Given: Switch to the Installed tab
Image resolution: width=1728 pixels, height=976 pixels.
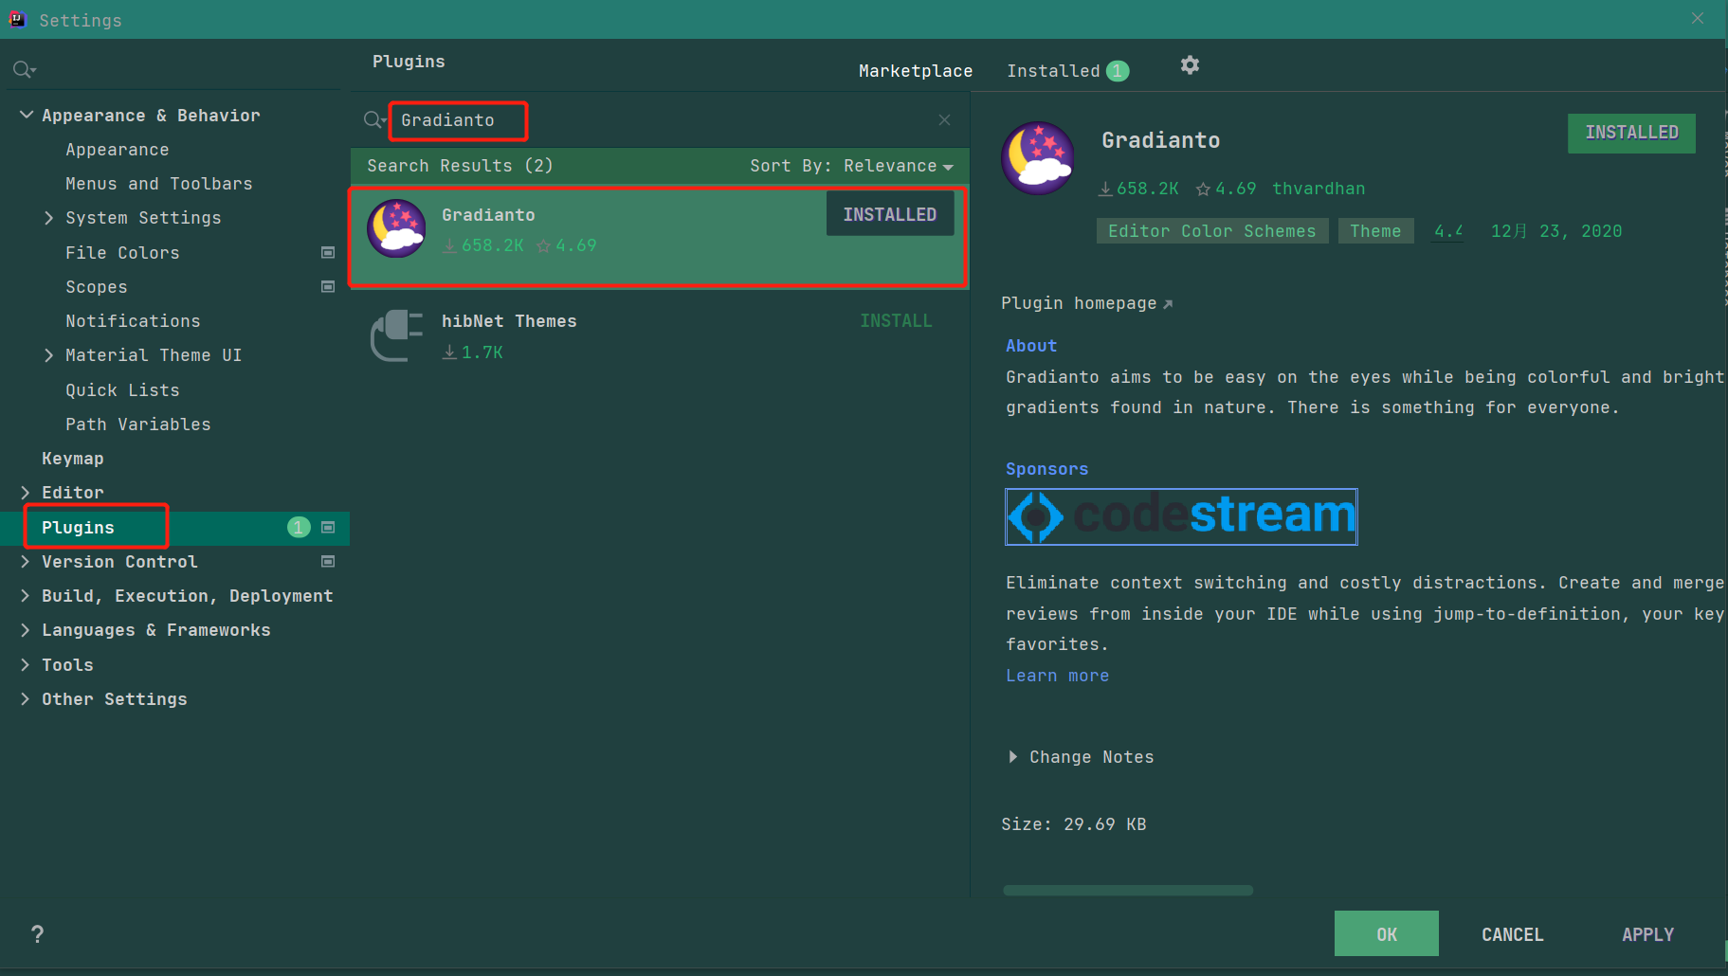Looking at the screenshot, I should (x=1053, y=71).
